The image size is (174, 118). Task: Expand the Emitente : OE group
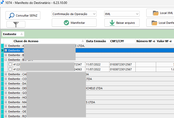click(6, 112)
